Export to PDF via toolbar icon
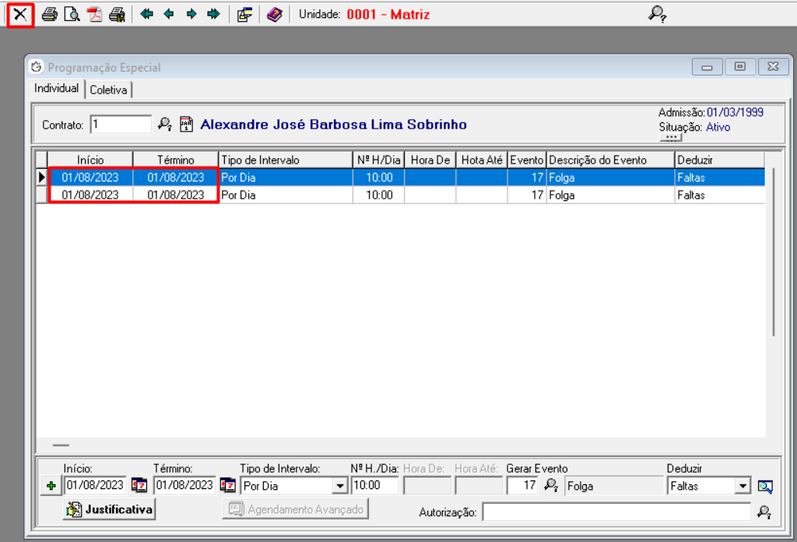The width and height of the screenshot is (797, 542). click(94, 15)
